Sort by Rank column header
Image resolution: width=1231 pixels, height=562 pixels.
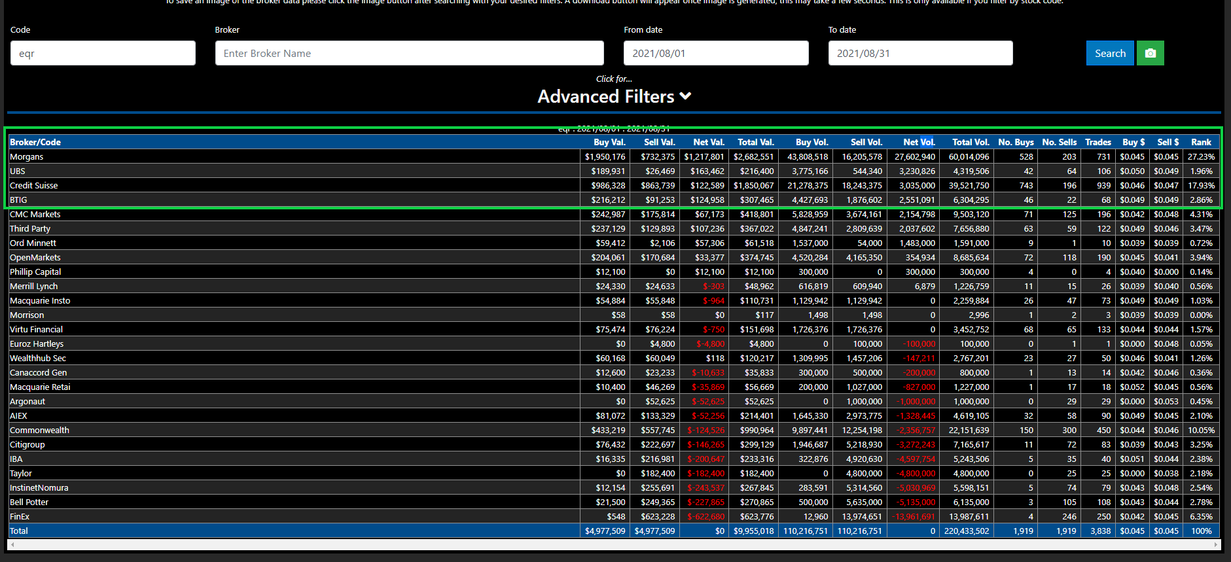[x=1201, y=142]
